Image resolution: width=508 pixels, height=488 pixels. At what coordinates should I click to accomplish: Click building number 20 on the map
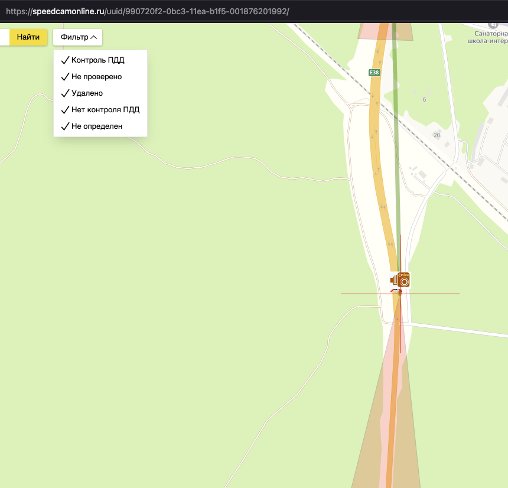[437, 135]
